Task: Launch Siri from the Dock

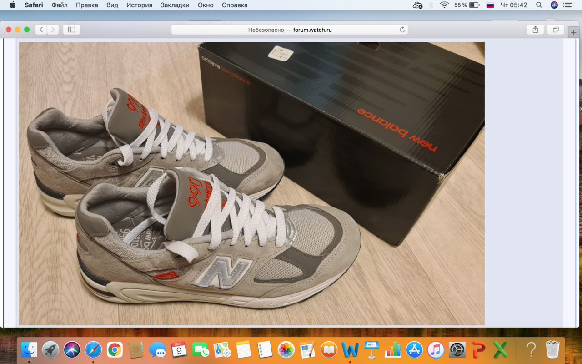Action: point(72,349)
